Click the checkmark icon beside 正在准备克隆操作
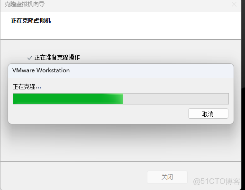245x190 pixels. (30, 58)
